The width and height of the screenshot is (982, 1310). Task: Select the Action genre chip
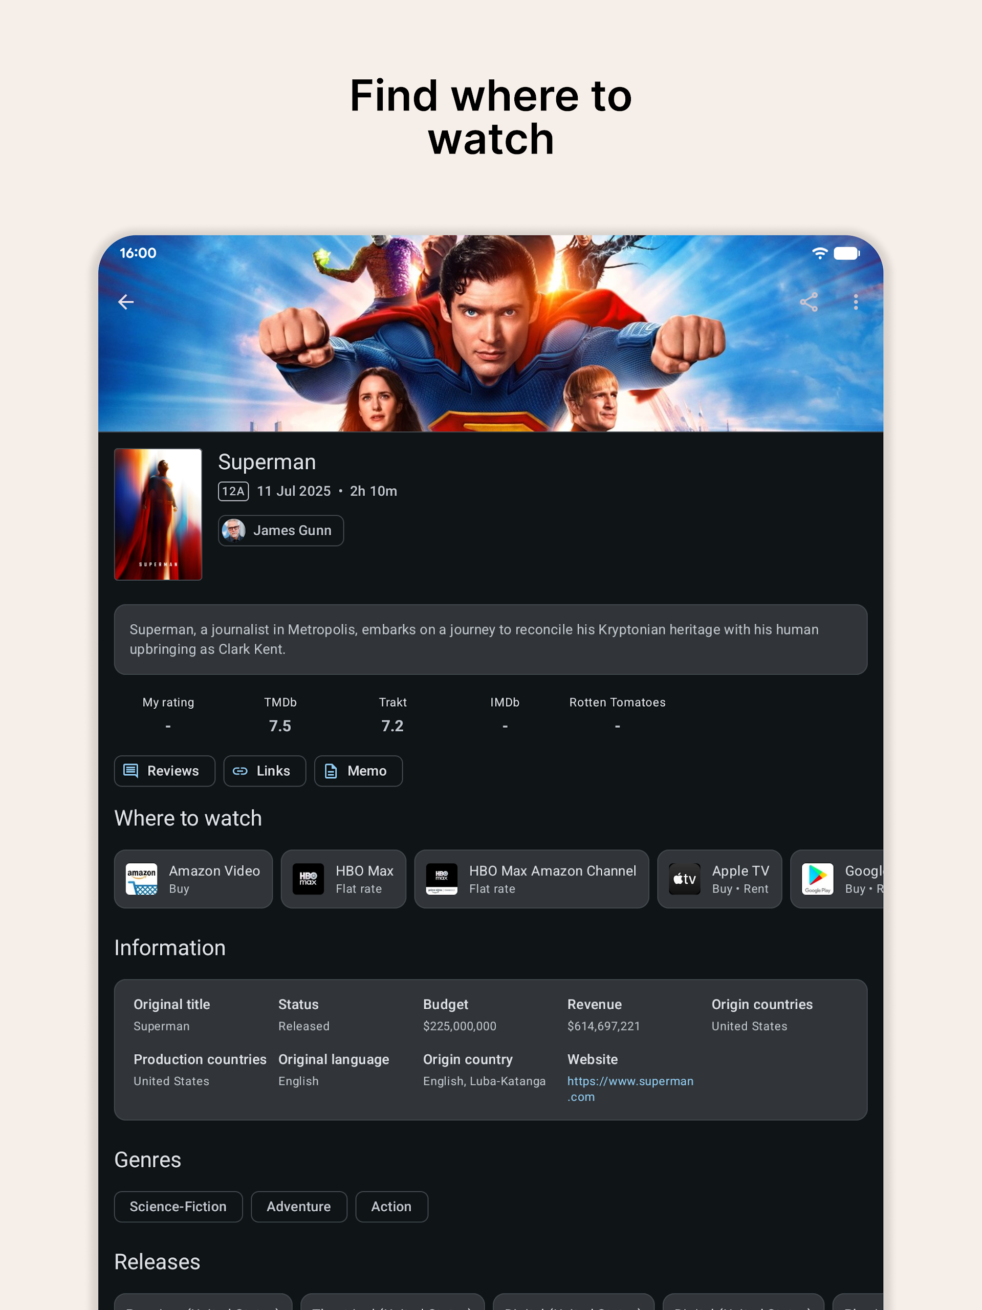pos(391,1206)
